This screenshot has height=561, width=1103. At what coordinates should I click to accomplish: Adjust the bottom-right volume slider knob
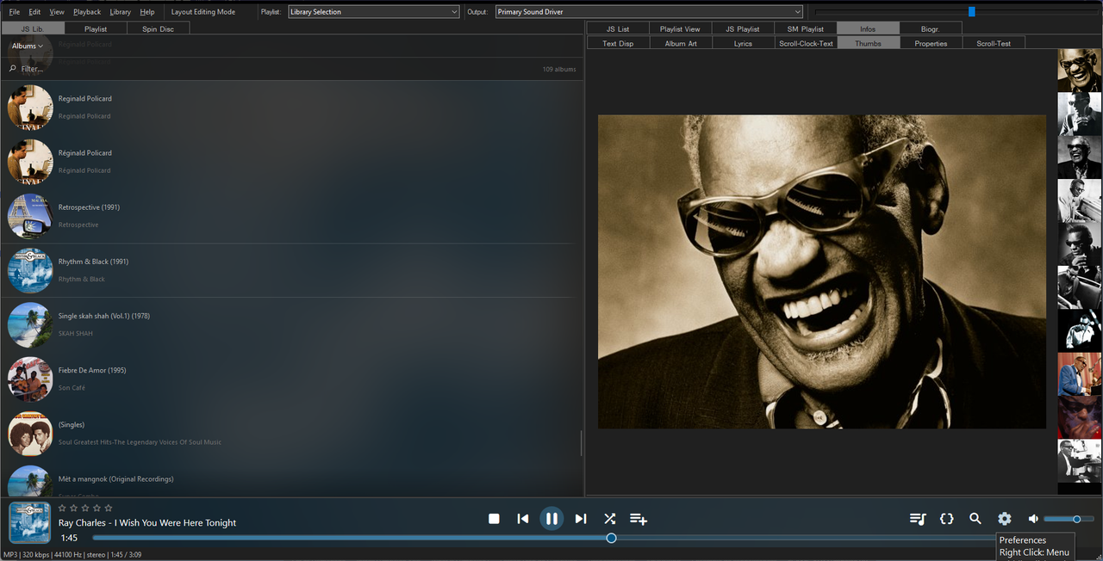click(x=1076, y=519)
